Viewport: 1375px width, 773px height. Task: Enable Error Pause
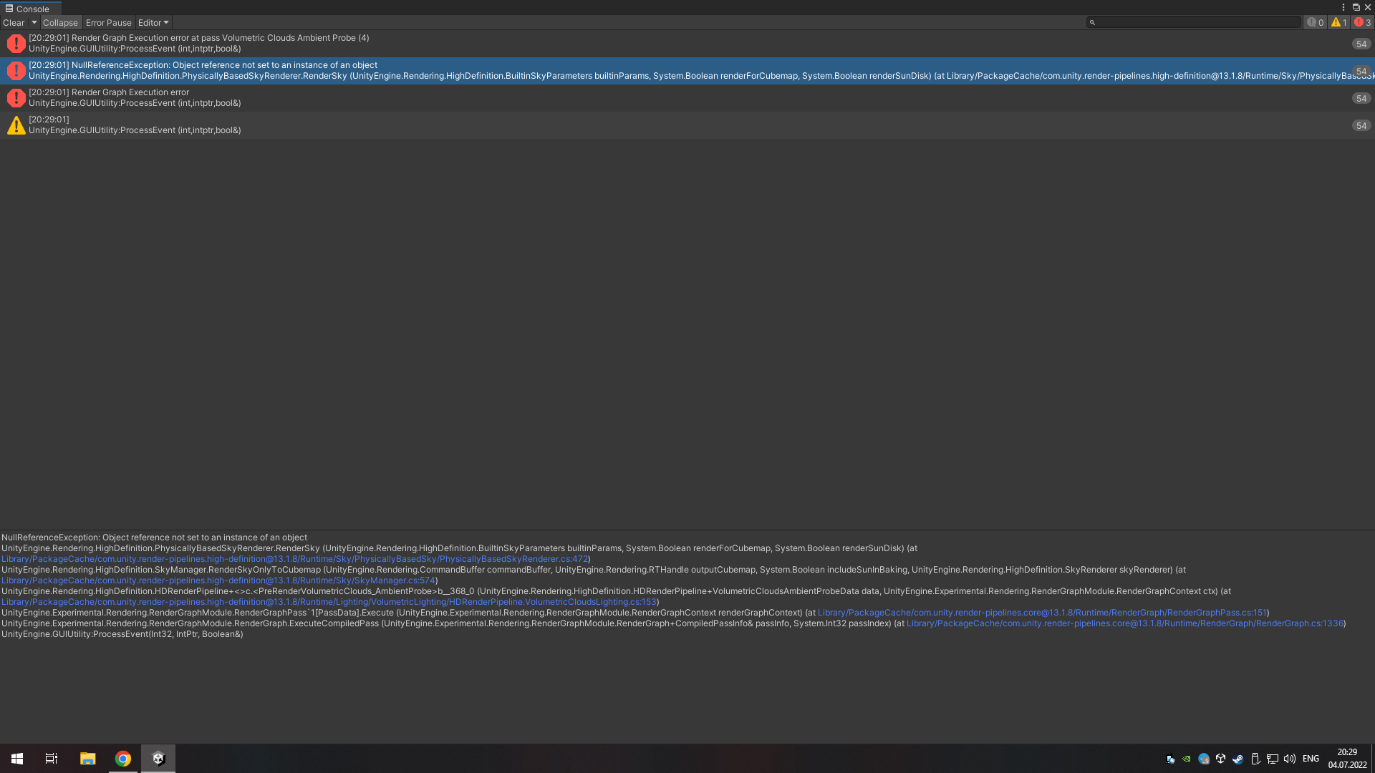point(108,22)
